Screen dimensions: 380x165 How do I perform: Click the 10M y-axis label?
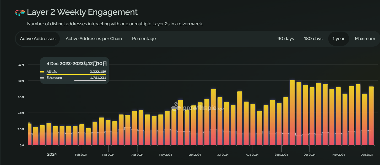point(21,81)
